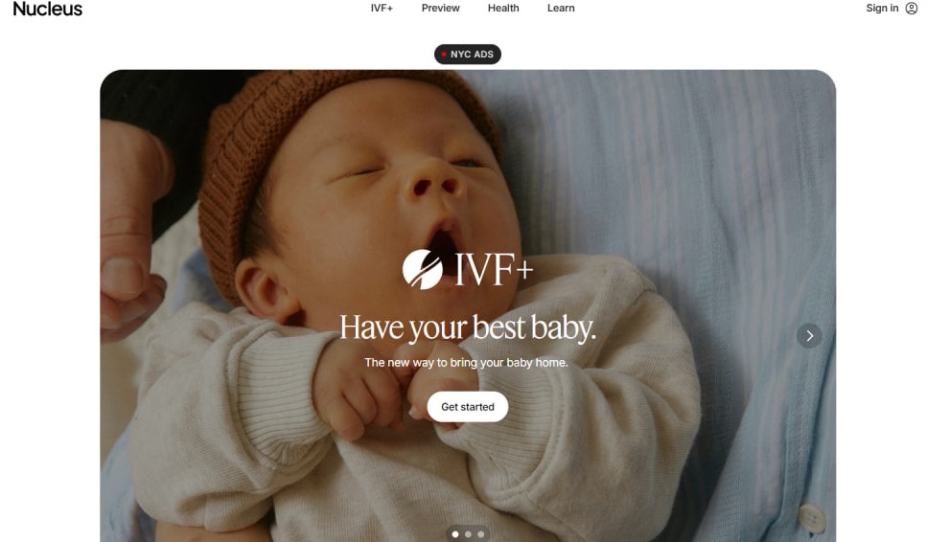Open the user profile icon

coord(912,9)
